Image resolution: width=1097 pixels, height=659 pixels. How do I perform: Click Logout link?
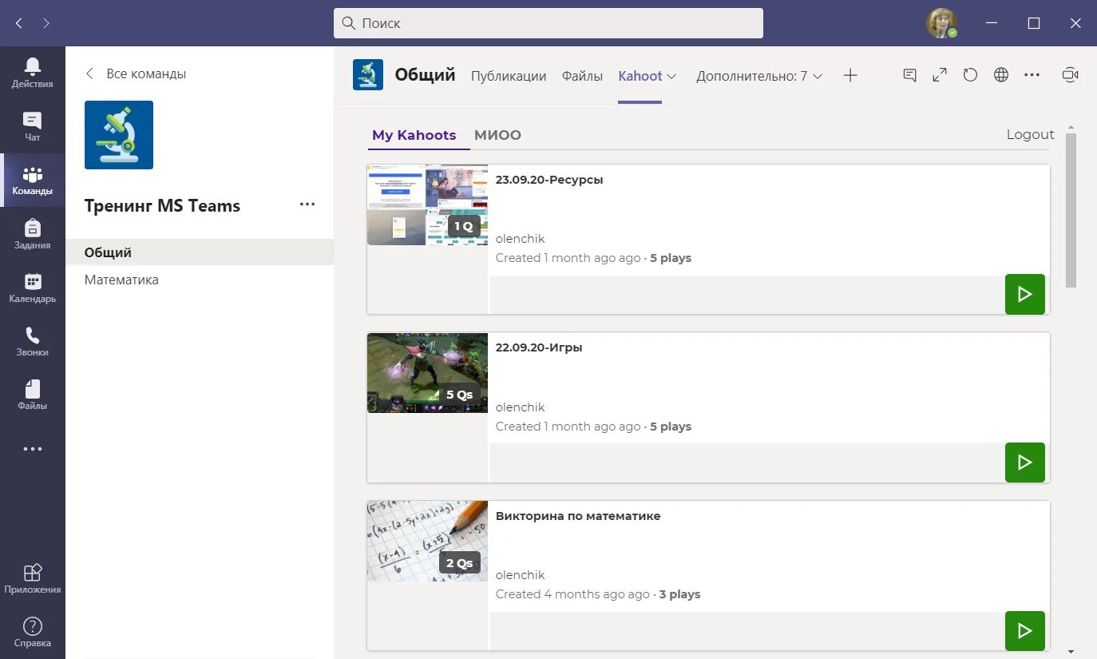pyautogui.click(x=1030, y=134)
